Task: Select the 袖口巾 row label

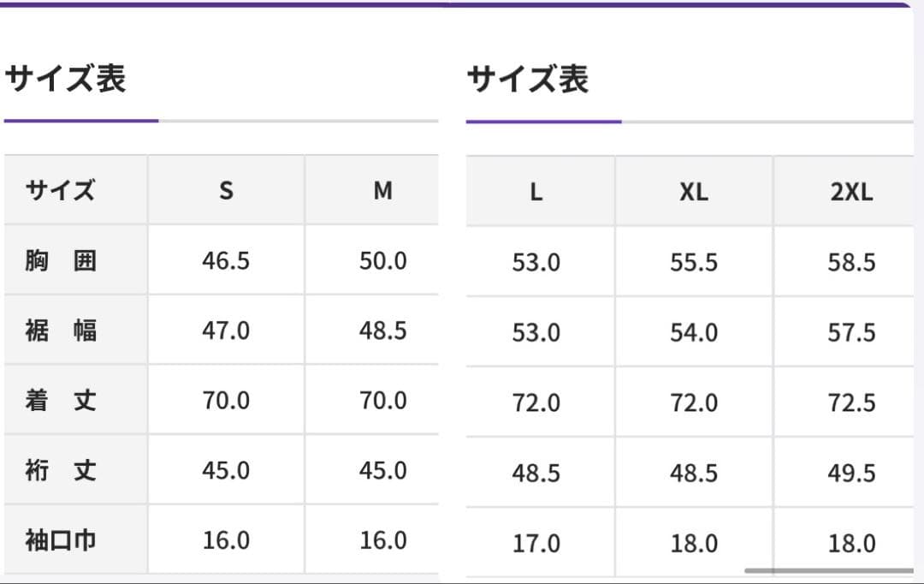Action: pos(61,540)
